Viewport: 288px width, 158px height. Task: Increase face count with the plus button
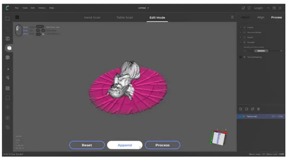pos(281,51)
